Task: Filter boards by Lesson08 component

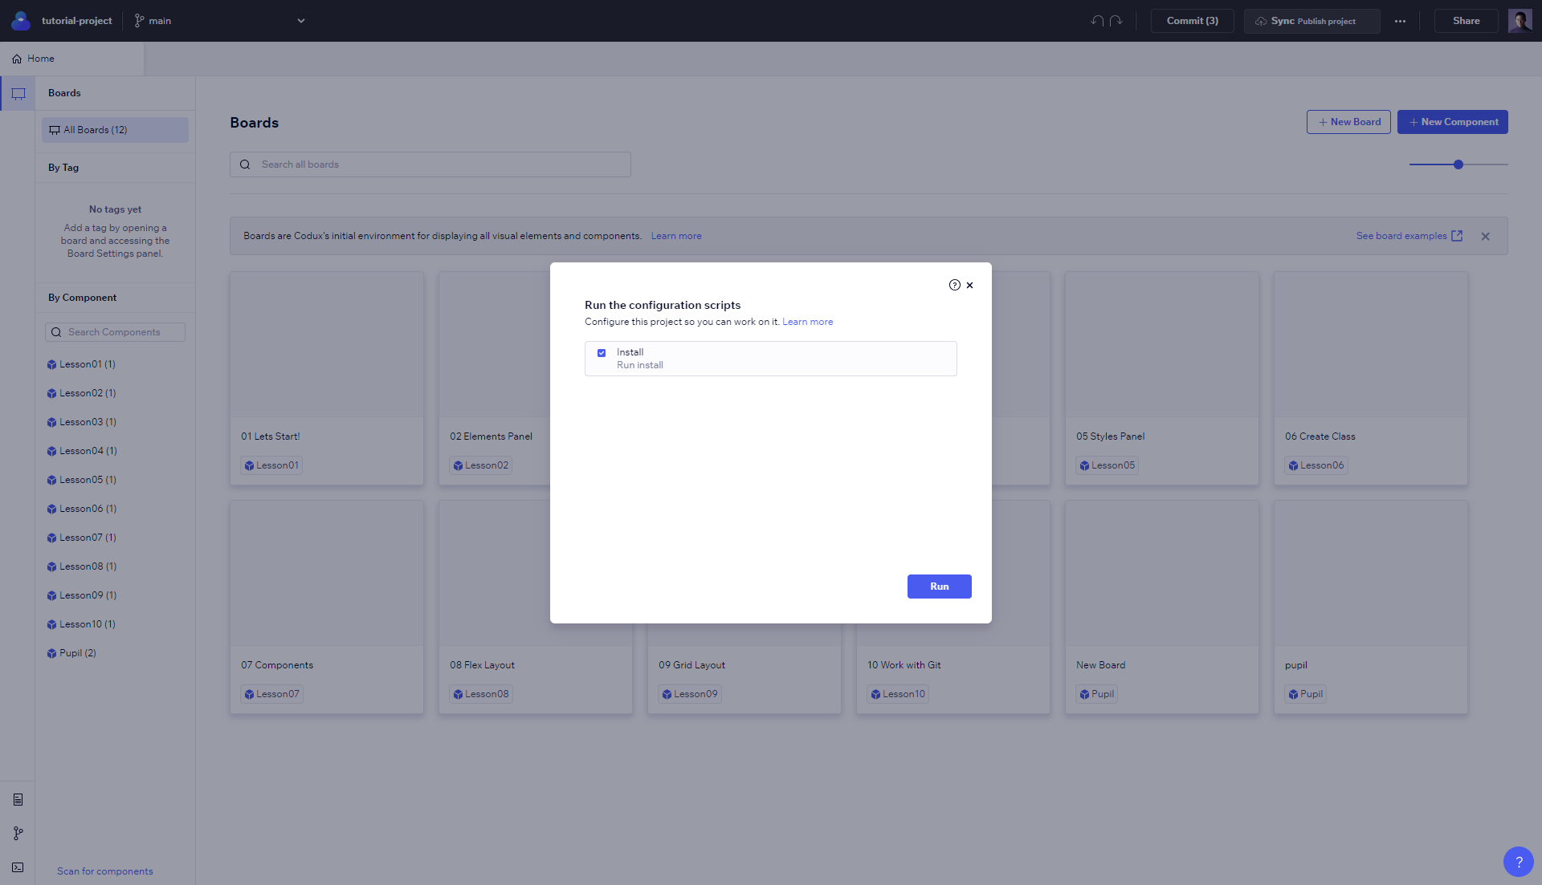Action: 81,566
